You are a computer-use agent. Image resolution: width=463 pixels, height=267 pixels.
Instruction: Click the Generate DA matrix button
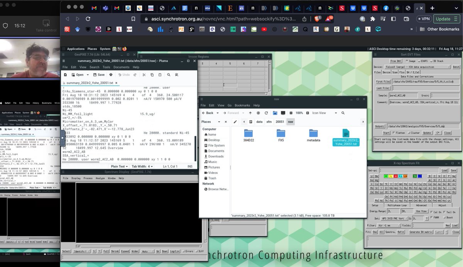point(420,232)
